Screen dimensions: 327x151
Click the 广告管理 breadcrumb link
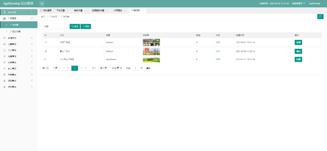pyautogui.click(x=53, y=17)
